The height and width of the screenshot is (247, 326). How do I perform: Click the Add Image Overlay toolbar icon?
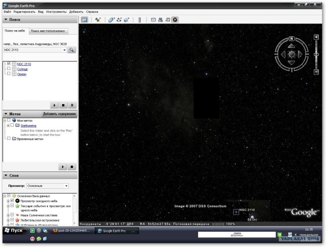126,20
